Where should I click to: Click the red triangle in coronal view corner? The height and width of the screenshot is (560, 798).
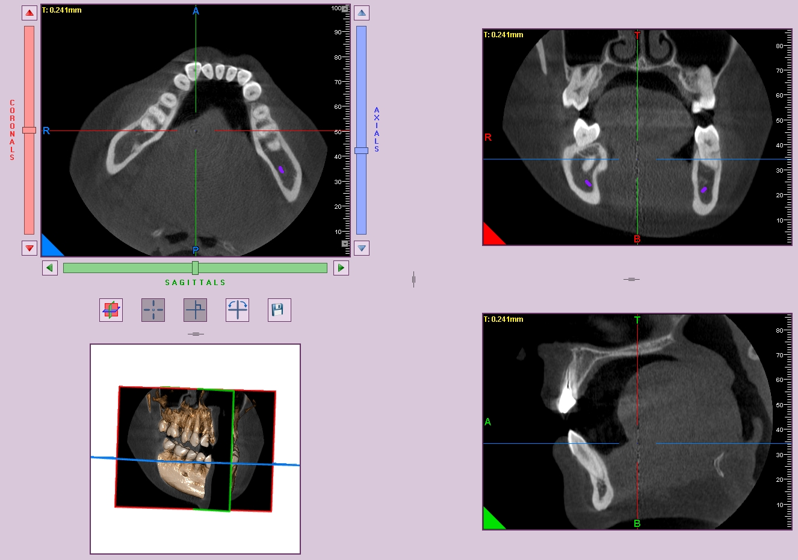click(x=491, y=236)
